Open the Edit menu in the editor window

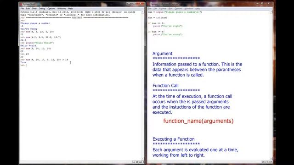coord(155,9)
